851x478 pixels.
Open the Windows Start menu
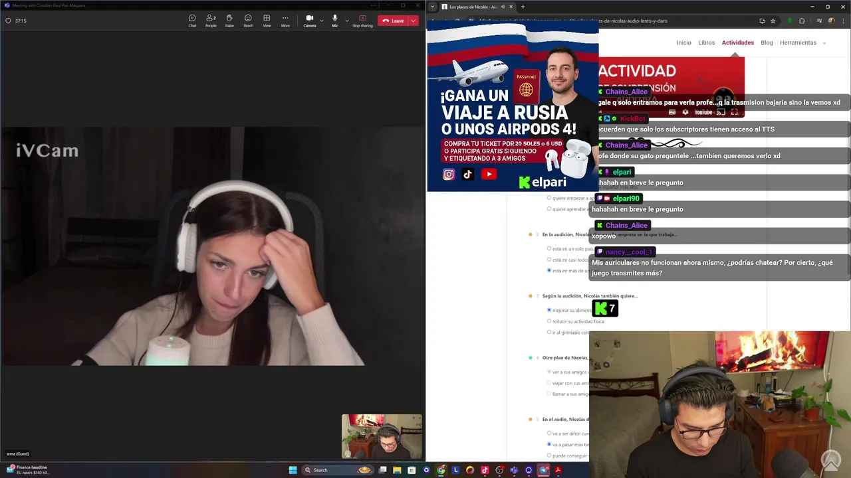293,470
